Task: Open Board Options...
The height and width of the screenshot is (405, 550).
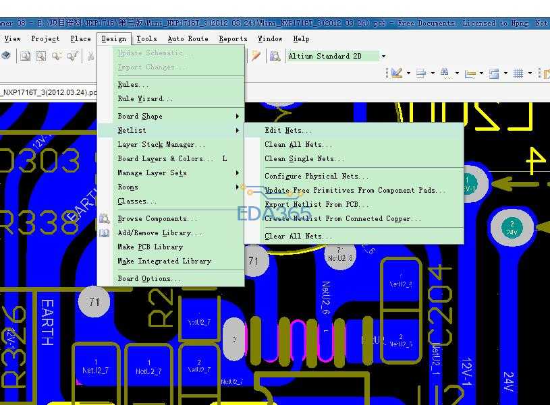Action: (171, 278)
